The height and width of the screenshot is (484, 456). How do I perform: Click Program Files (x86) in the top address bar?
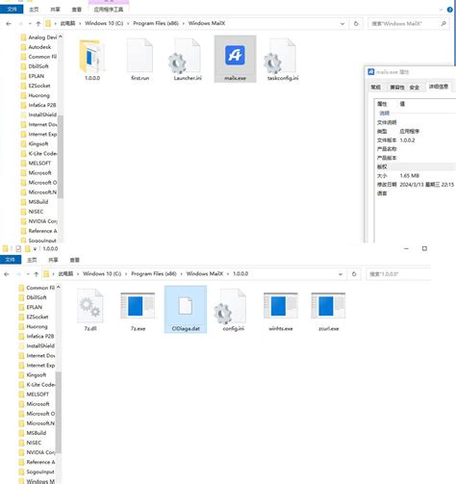click(156, 23)
